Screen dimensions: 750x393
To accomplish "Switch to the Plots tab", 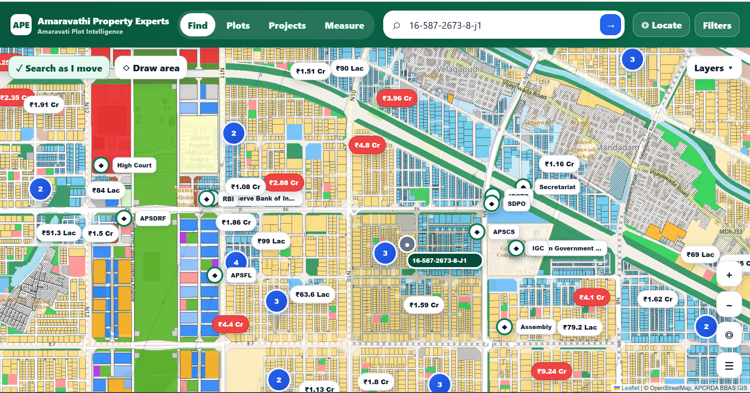I will (x=238, y=25).
